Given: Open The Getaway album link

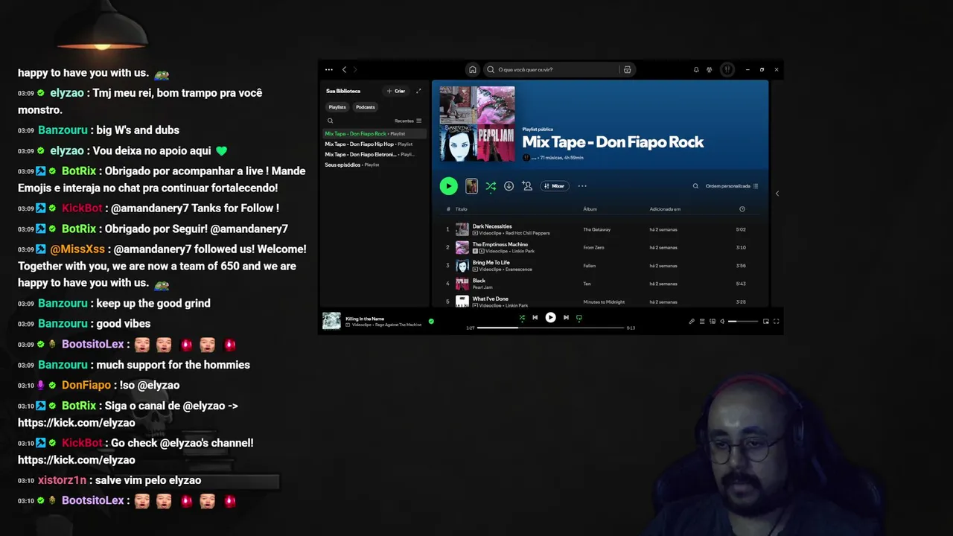Looking at the screenshot, I should coord(596,229).
